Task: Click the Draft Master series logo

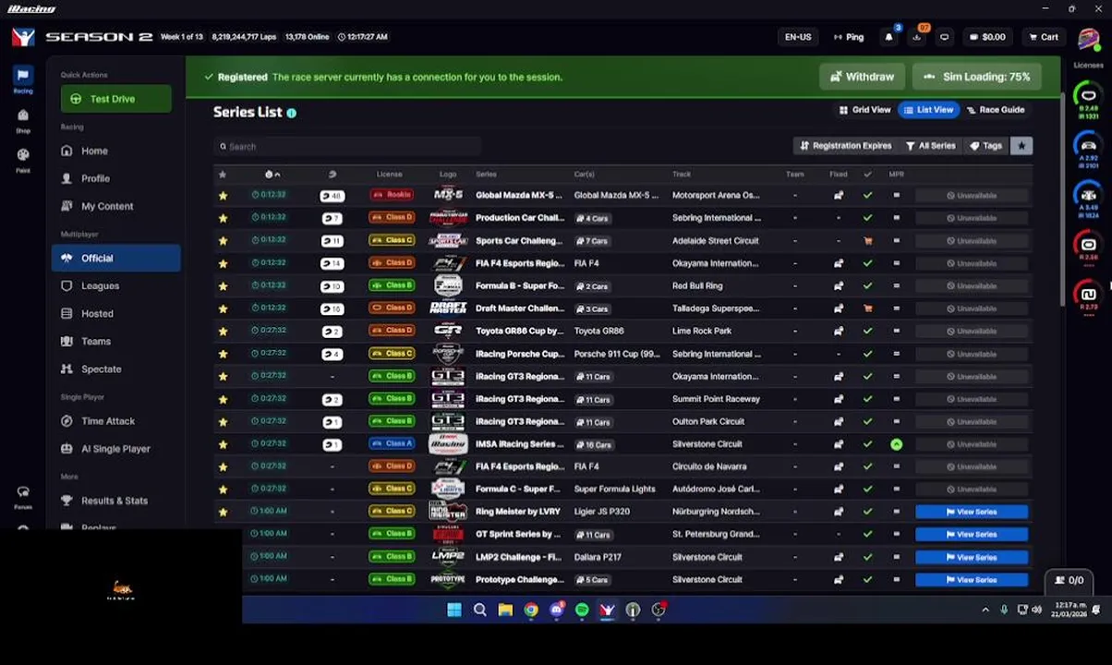Action: pyautogui.click(x=448, y=308)
